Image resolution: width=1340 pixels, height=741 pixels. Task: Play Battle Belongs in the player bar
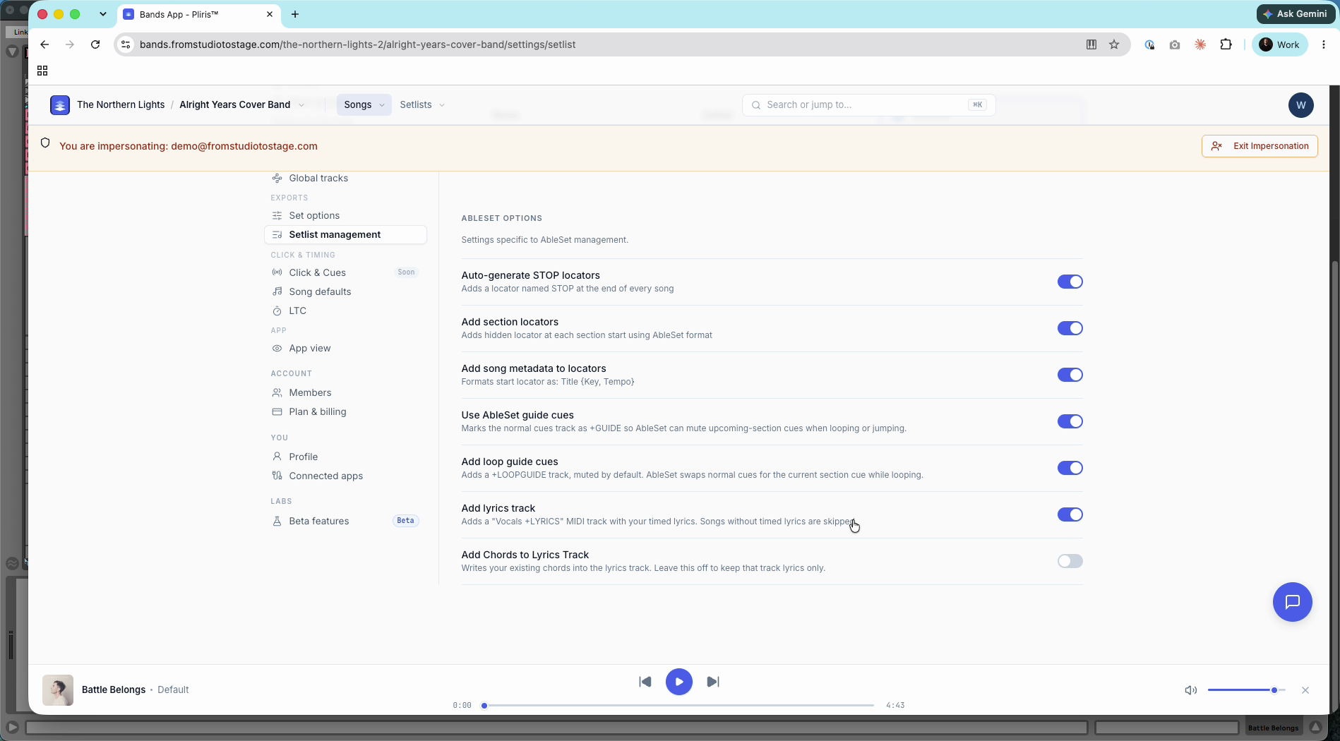point(679,682)
